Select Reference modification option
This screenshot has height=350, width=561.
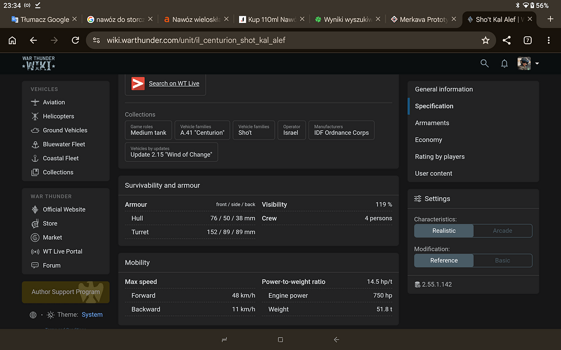click(x=444, y=260)
